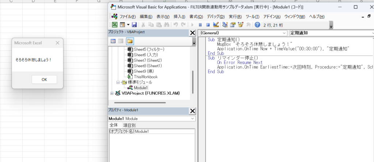The height and width of the screenshot is (162, 374).
Task: Close the Microsoft Excel message box
Action: click(x=57, y=43)
